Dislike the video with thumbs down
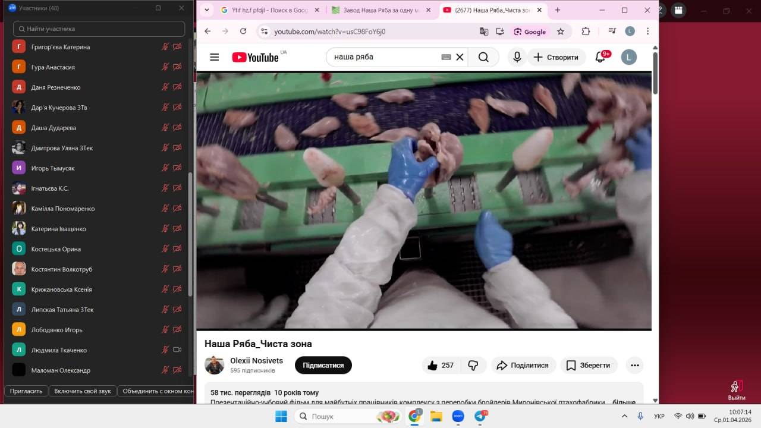Screen dimensions: 761x428 (473, 365)
